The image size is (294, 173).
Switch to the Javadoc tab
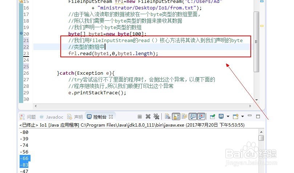[52, 117]
